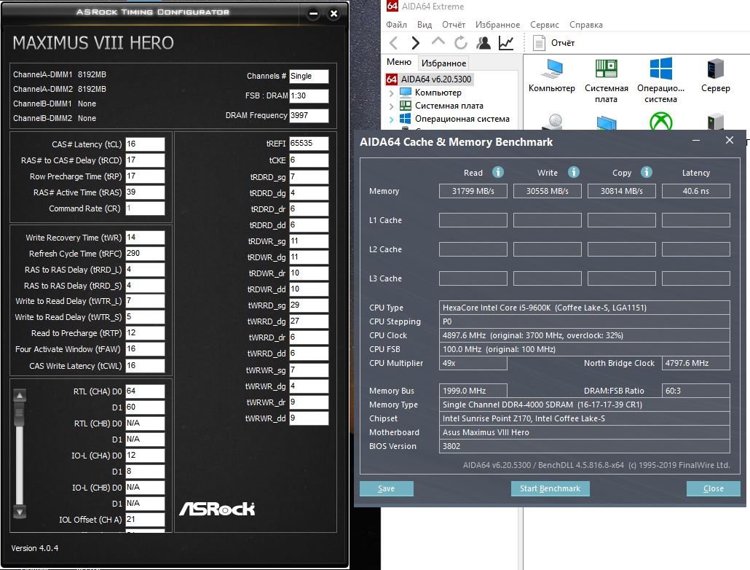The image size is (750, 570).
Task: Open the Справка menu
Action: pos(586,25)
